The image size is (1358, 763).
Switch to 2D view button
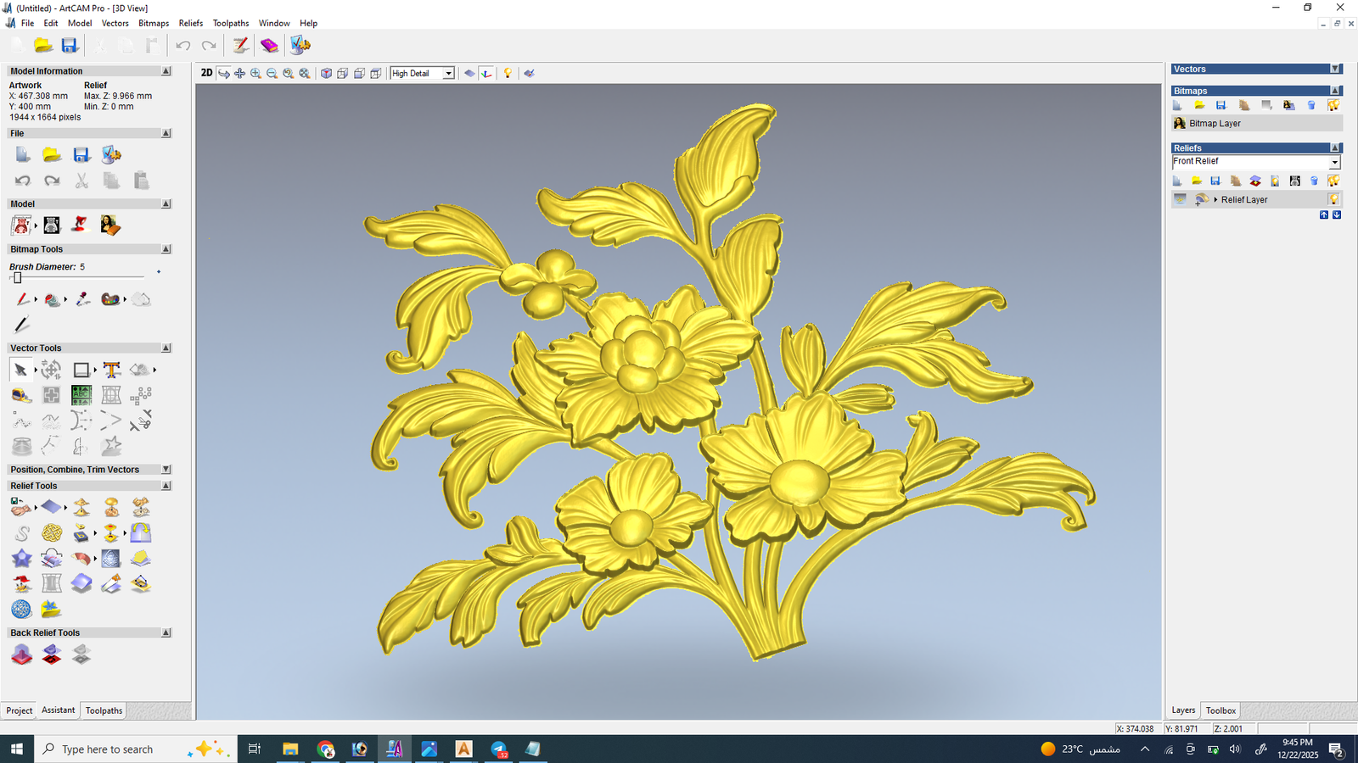(x=206, y=73)
